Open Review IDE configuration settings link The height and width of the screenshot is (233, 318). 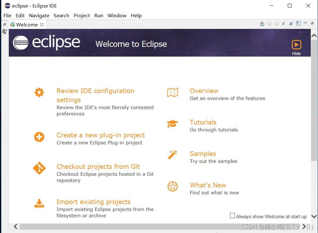(96, 95)
